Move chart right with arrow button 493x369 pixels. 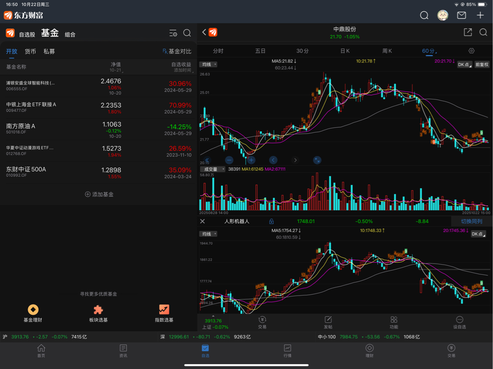(295, 160)
